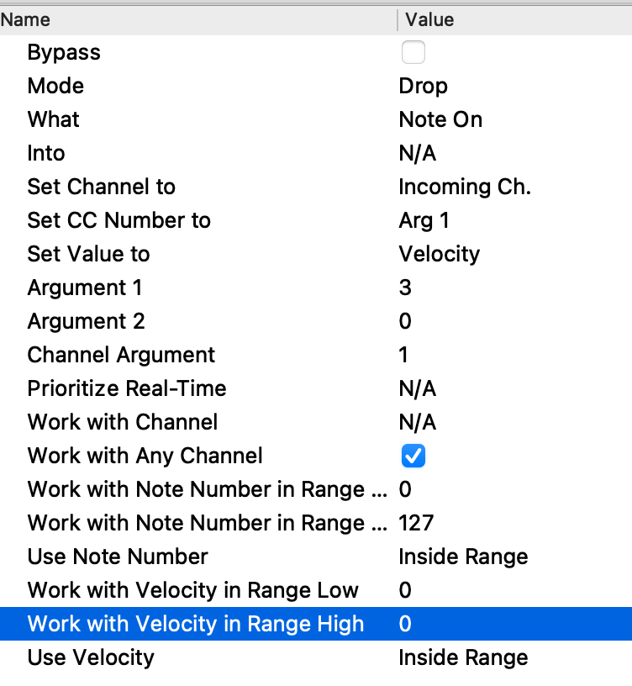Click the Argument 2 value field

pos(405,321)
